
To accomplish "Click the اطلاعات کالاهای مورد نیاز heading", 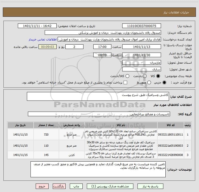I will pos(172,105).
